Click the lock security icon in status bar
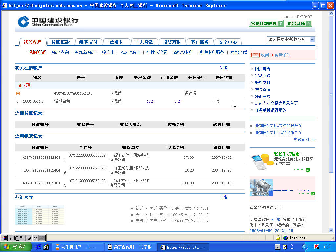The image size is (336, 252). pyautogui.click(x=278, y=238)
